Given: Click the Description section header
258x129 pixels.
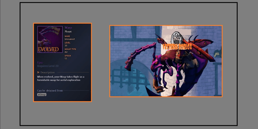Looking at the screenshot, I should point(47,72).
